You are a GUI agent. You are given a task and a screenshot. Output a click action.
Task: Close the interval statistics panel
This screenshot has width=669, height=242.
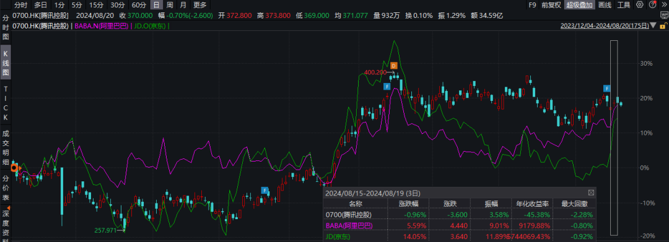tap(591, 192)
